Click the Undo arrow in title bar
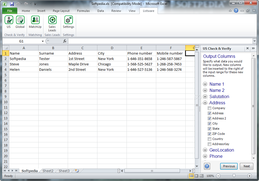 point(18,4)
